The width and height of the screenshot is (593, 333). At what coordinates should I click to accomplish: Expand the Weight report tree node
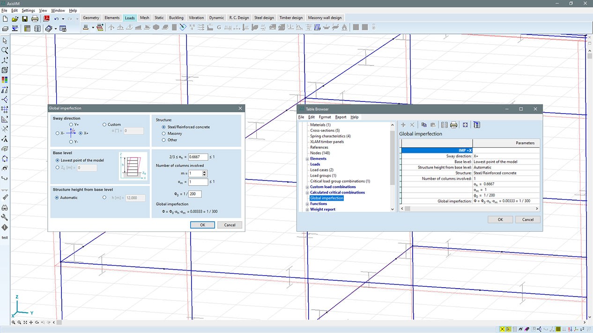pos(307,210)
